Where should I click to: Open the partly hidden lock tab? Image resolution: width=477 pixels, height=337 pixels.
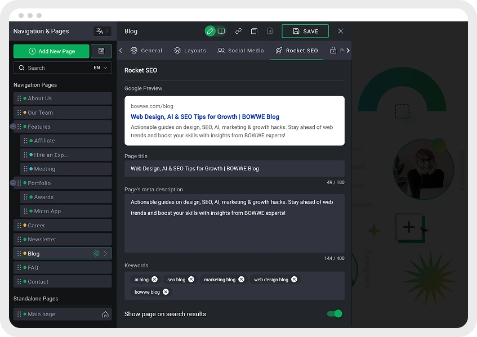[x=337, y=51]
